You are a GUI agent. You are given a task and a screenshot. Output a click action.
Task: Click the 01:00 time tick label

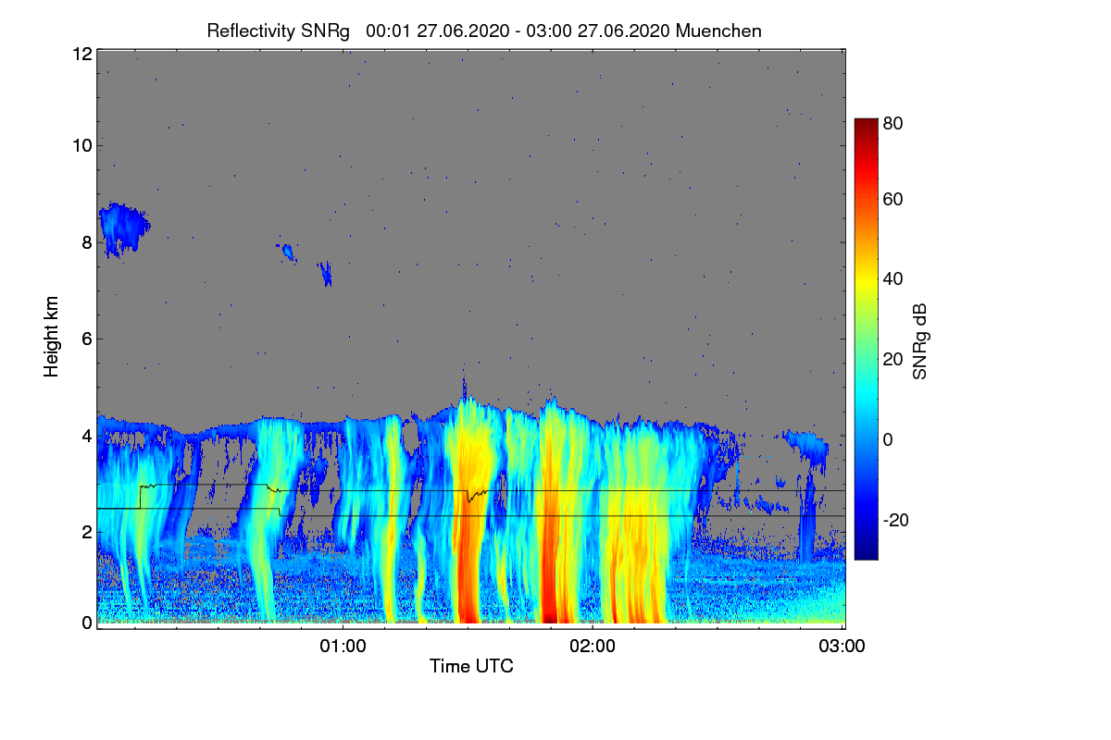(343, 647)
